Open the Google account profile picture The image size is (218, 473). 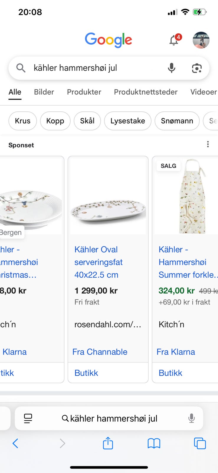coord(201,40)
